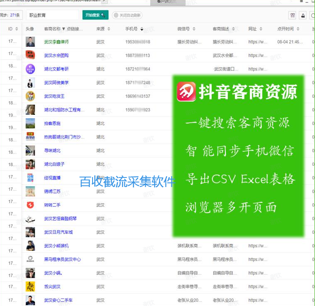Click the 同步: 271条 counter
The height and width of the screenshot is (306, 315).
click(x=11, y=15)
